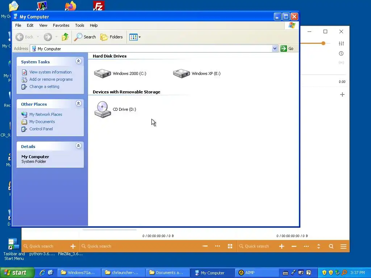Switch to Windows7Ga... taskbar button
The image size is (371, 278).
click(79, 273)
